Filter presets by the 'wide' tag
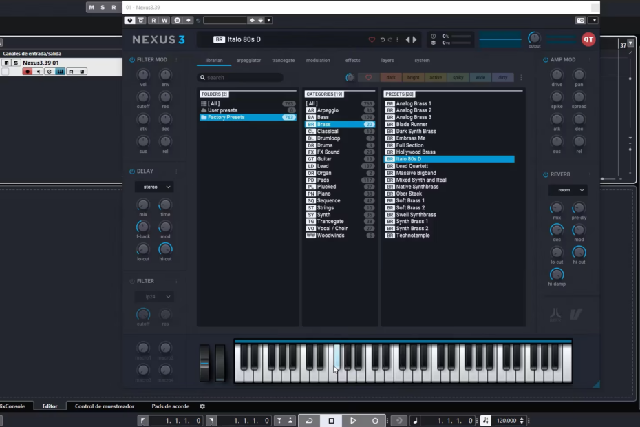 480,77
